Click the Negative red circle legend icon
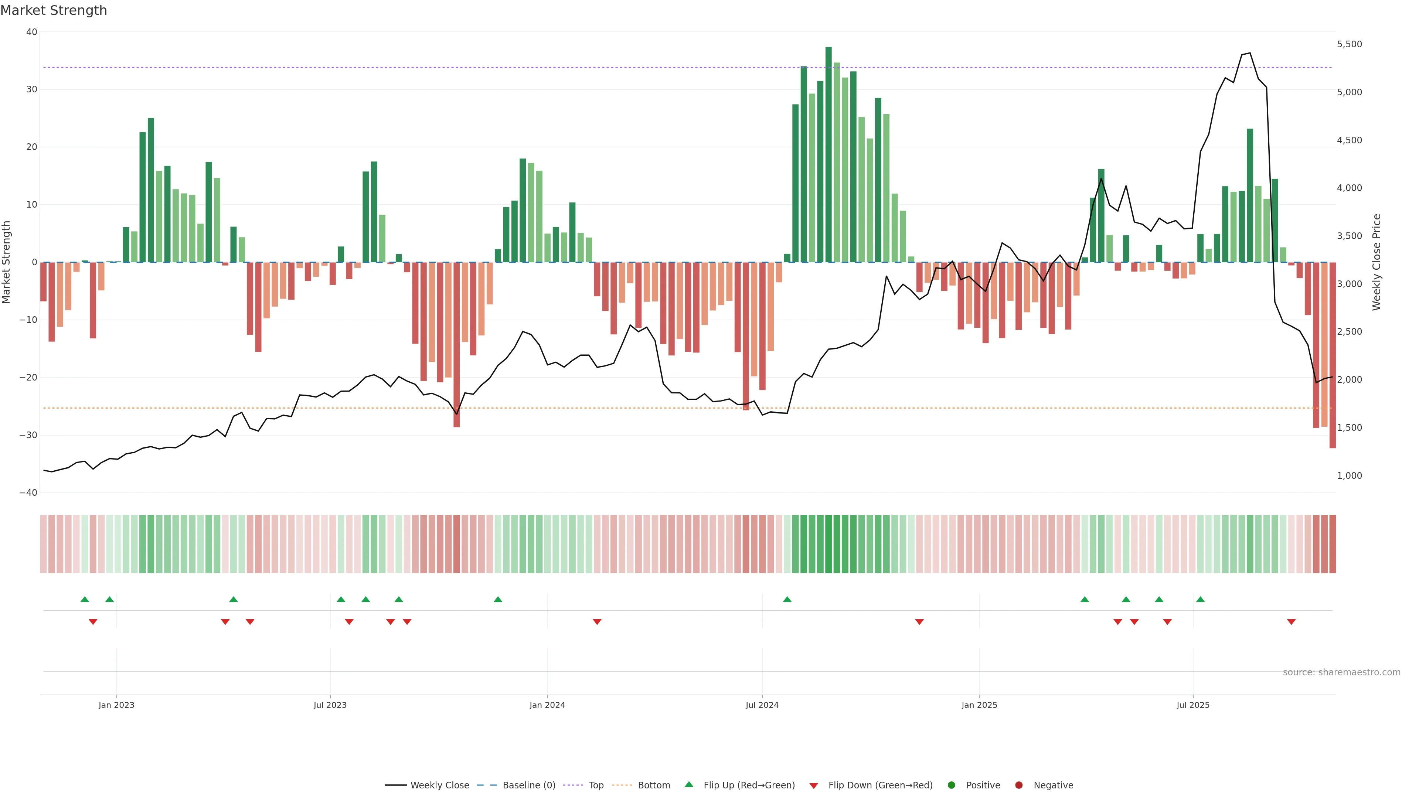This screenshot has height=798, width=1419. click(x=1018, y=785)
